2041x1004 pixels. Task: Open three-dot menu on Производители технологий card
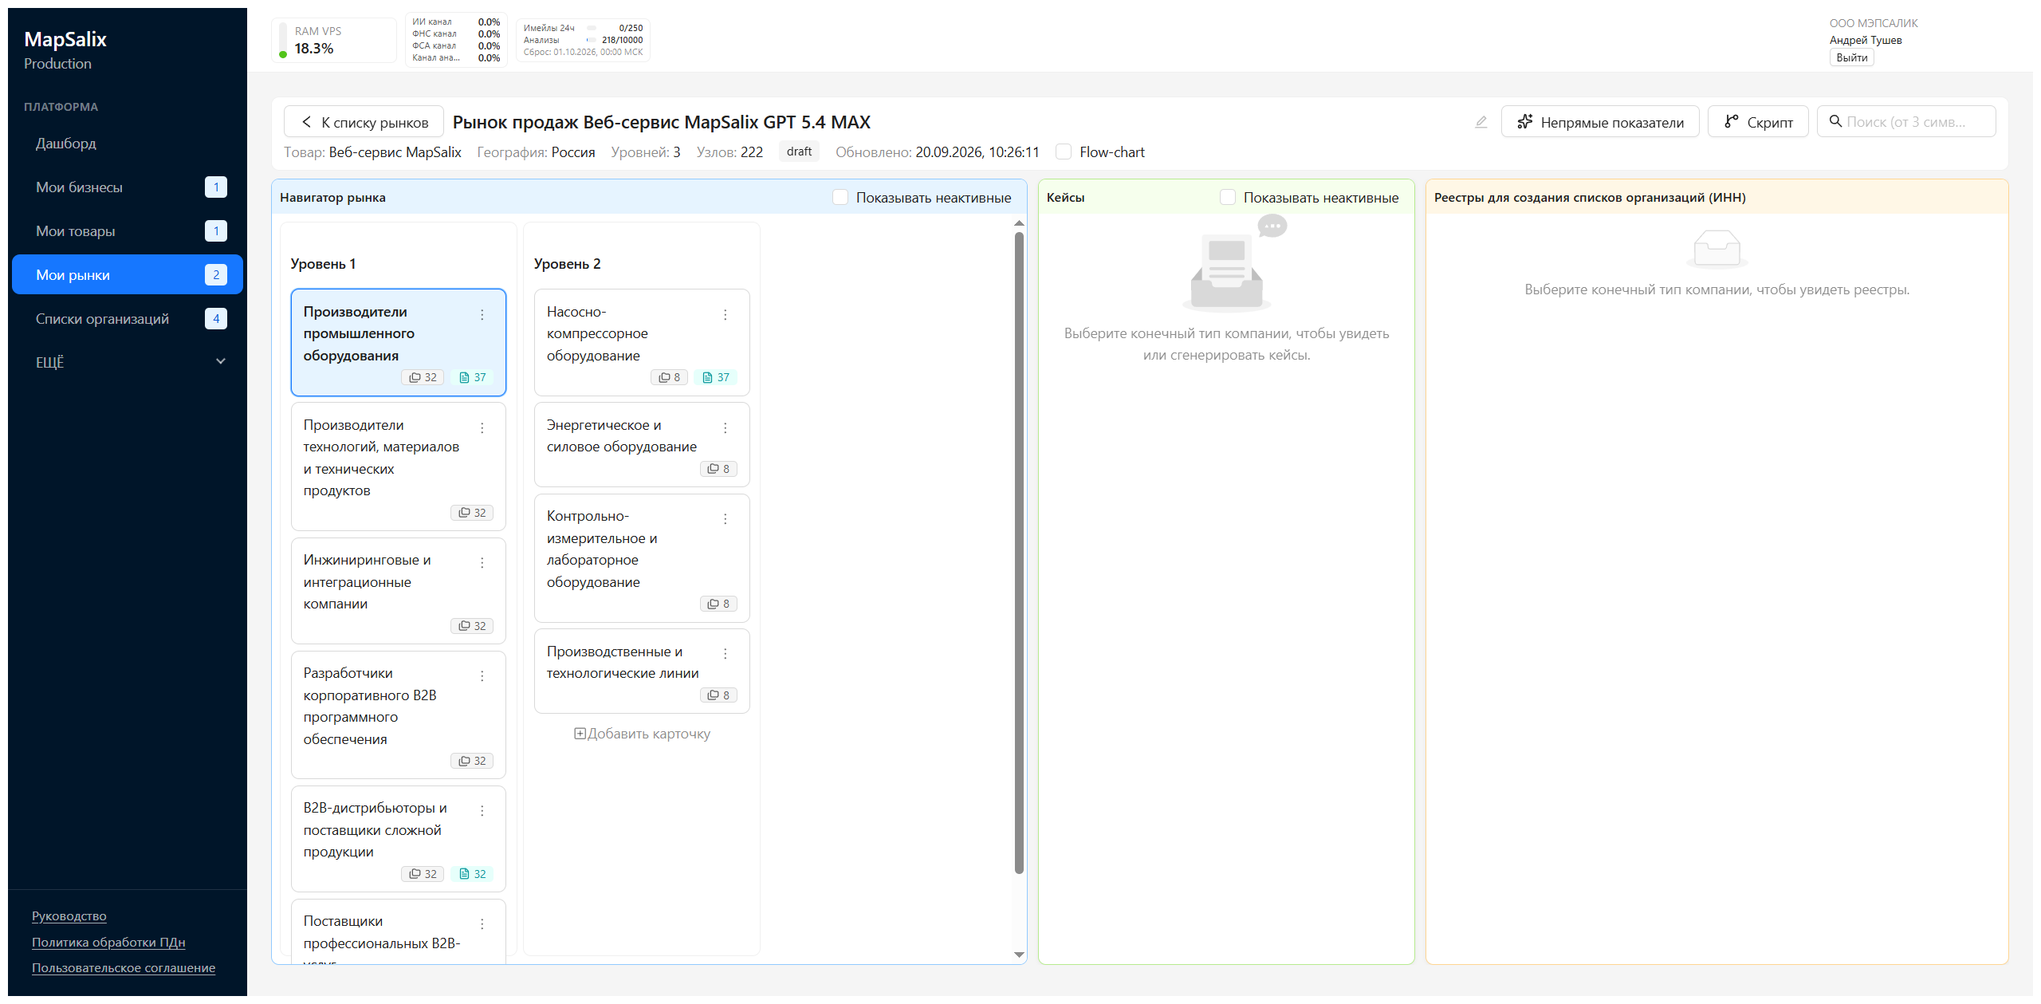tap(482, 428)
